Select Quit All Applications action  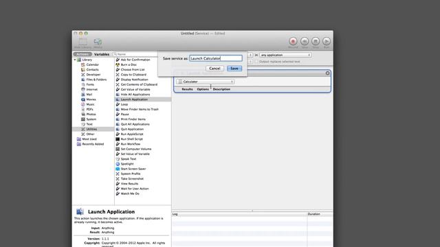point(135,124)
